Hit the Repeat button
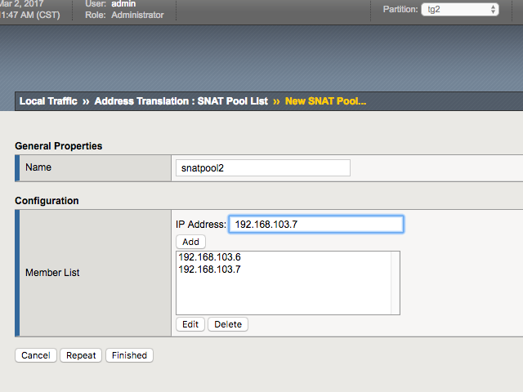Image resolution: width=523 pixels, height=392 pixels. 81,355
